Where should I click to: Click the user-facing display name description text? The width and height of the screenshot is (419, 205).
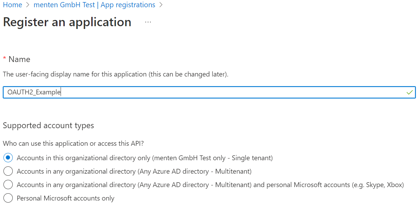tap(115, 74)
